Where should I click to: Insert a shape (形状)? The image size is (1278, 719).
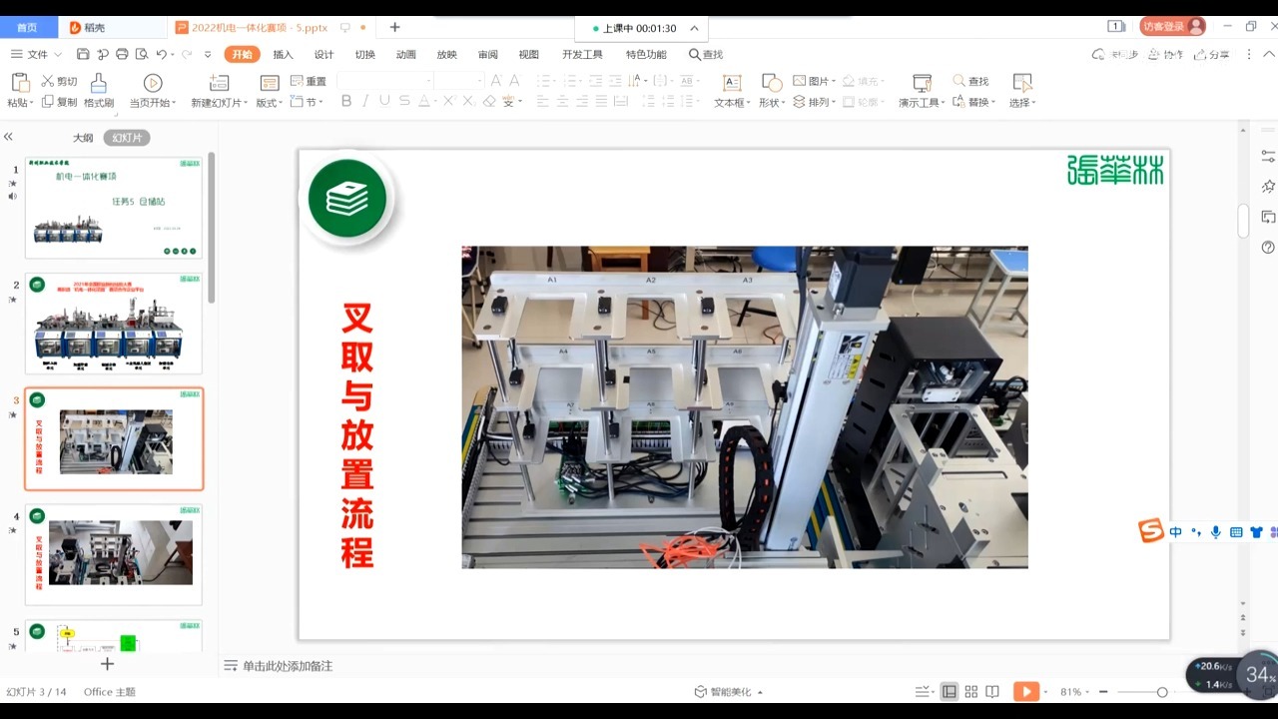[x=772, y=90]
